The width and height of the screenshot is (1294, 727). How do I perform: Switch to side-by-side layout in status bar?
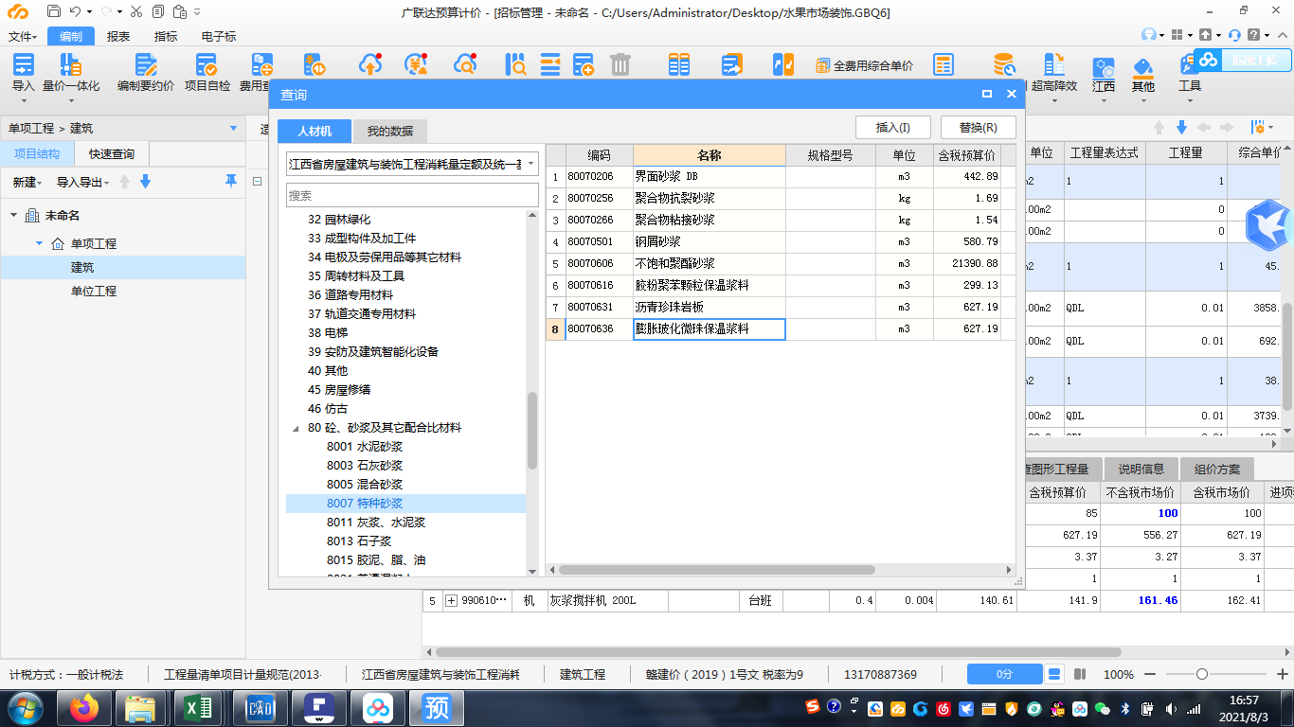pos(1080,674)
